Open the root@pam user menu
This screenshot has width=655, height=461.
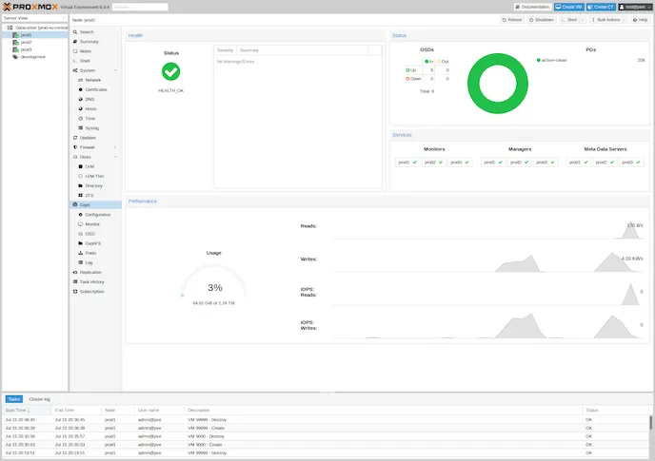[634, 7]
